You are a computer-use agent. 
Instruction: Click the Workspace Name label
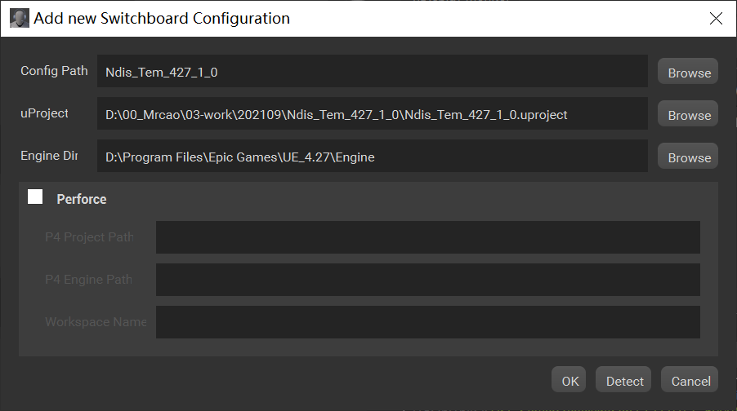point(96,322)
